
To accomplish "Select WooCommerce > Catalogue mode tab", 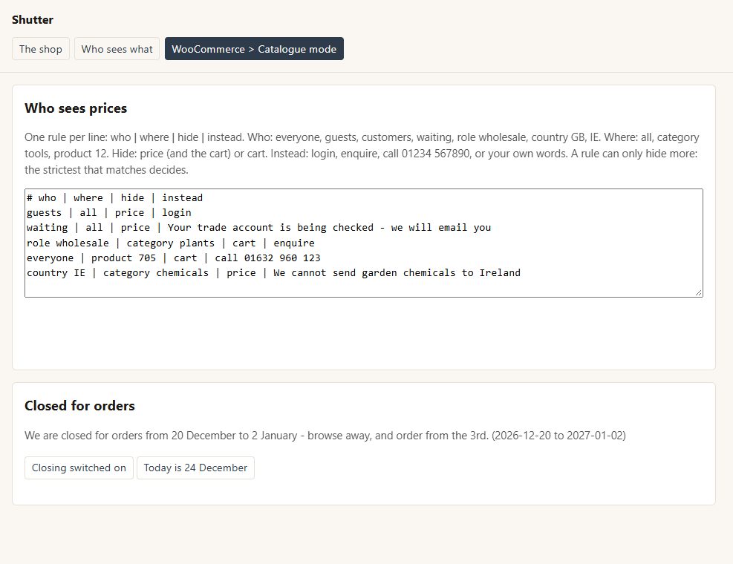I will click(254, 48).
